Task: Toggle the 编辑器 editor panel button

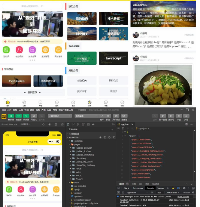Action: click(19, 116)
